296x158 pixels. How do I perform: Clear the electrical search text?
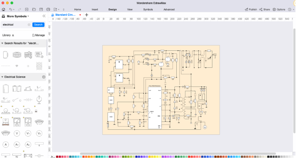point(29,24)
